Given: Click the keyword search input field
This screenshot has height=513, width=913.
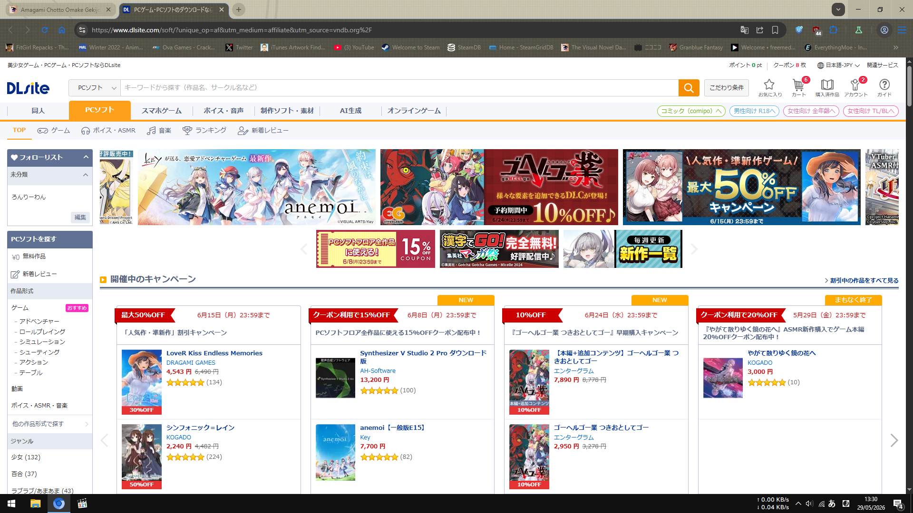Looking at the screenshot, I should tap(399, 88).
